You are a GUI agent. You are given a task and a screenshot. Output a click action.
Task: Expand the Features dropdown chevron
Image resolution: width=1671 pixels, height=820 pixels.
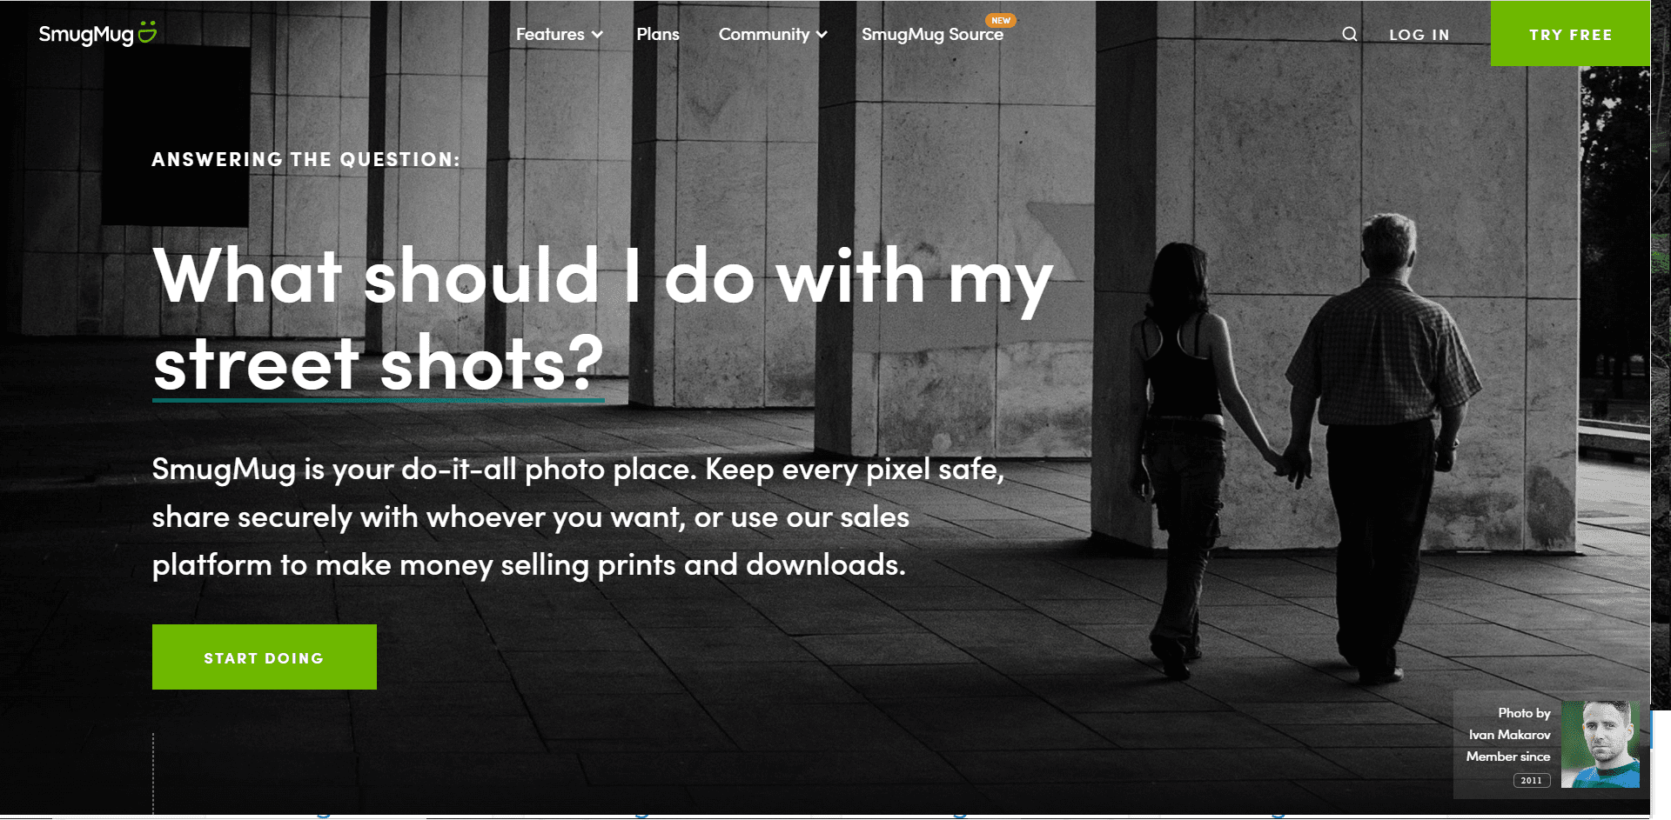pyautogui.click(x=597, y=35)
